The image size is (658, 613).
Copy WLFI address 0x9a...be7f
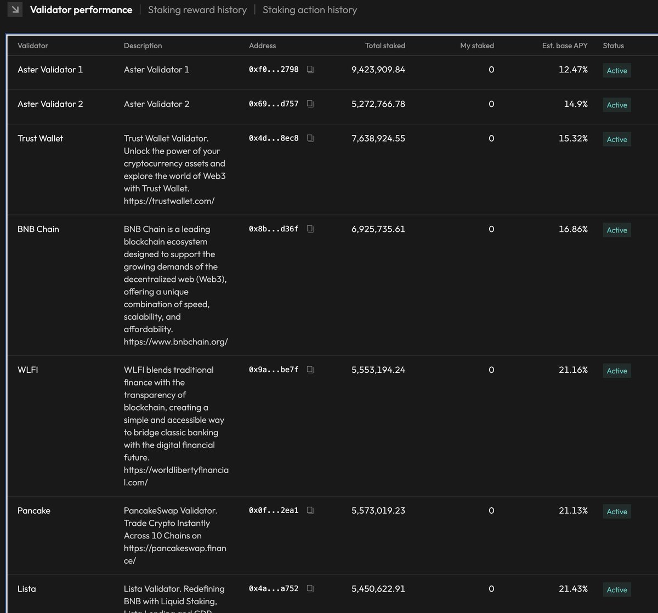pyautogui.click(x=310, y=370)
